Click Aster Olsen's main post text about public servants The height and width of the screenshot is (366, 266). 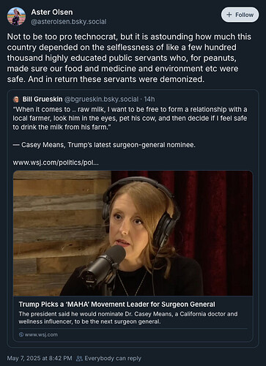pos(129,58)
